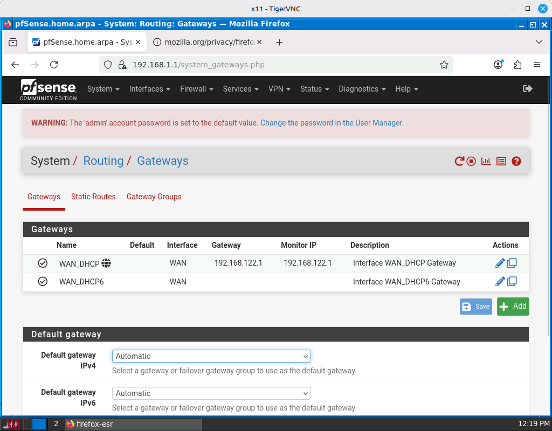
Task: Follow the Change the password link
Action: (332, 123)
